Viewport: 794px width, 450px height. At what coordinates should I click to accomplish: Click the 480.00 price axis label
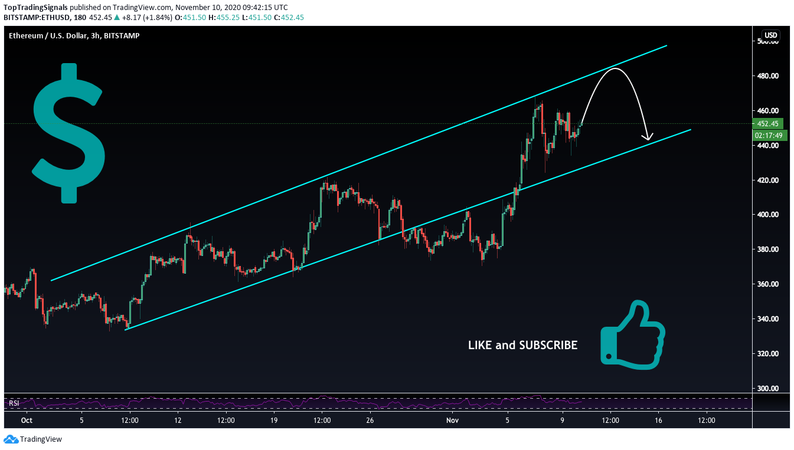pos(767,76)
